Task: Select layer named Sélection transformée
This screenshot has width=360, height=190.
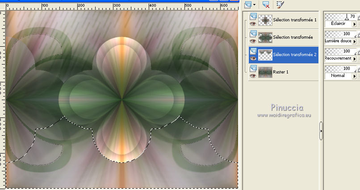Action: pyautogui.click(x=293, y=37)
